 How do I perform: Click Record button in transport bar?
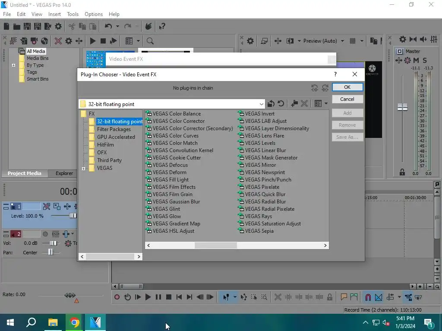click(117, 297)
